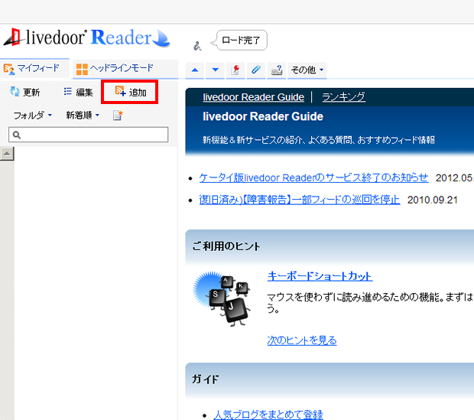474x420 pixels.
Task: Click the 追加 add feed button
Action: (130, 92)
